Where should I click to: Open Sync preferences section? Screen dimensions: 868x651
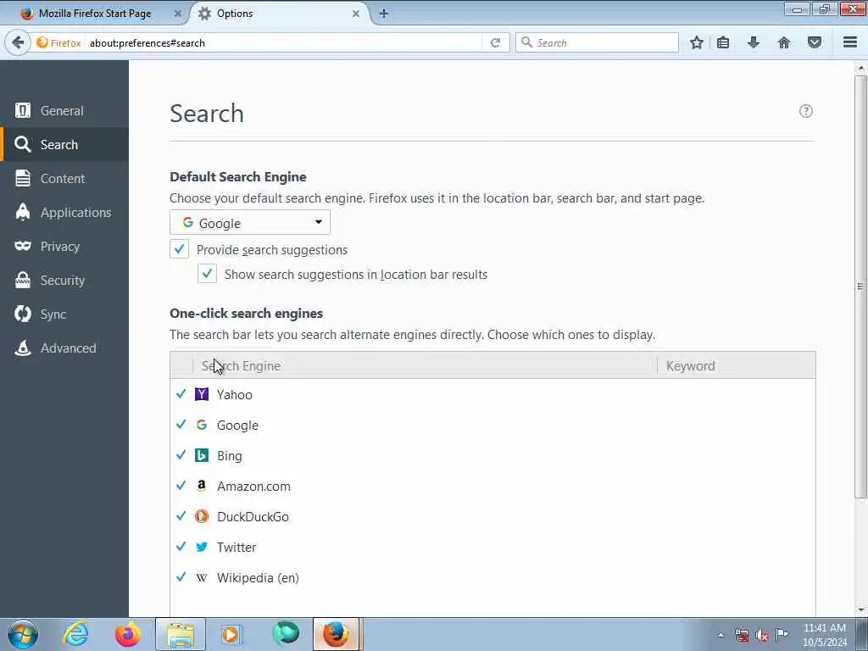pyautogui.click(x=64, y=314)
